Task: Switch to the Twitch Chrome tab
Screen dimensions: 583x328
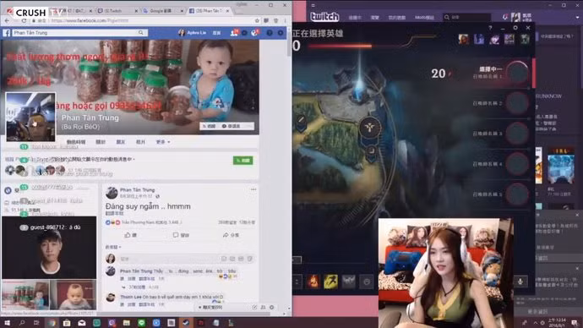Action: 117,11
